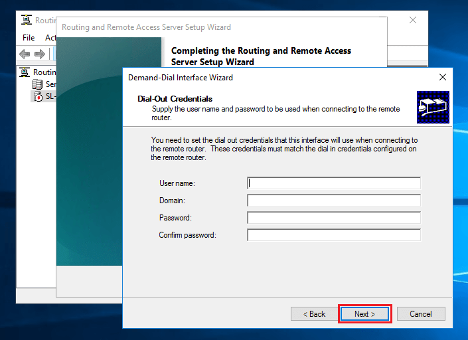Close the Demand-Dial Interface Wizard dialog
The width and height of the screenshot is (468, 340).
[443, 77]
